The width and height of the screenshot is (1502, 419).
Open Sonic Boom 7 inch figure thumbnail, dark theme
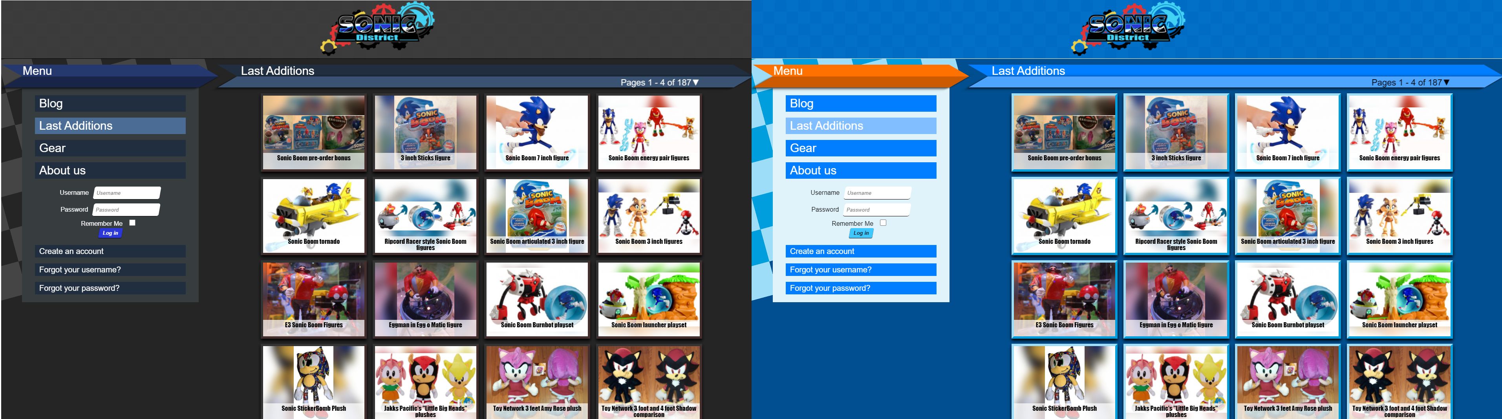[x=537, y=132]
